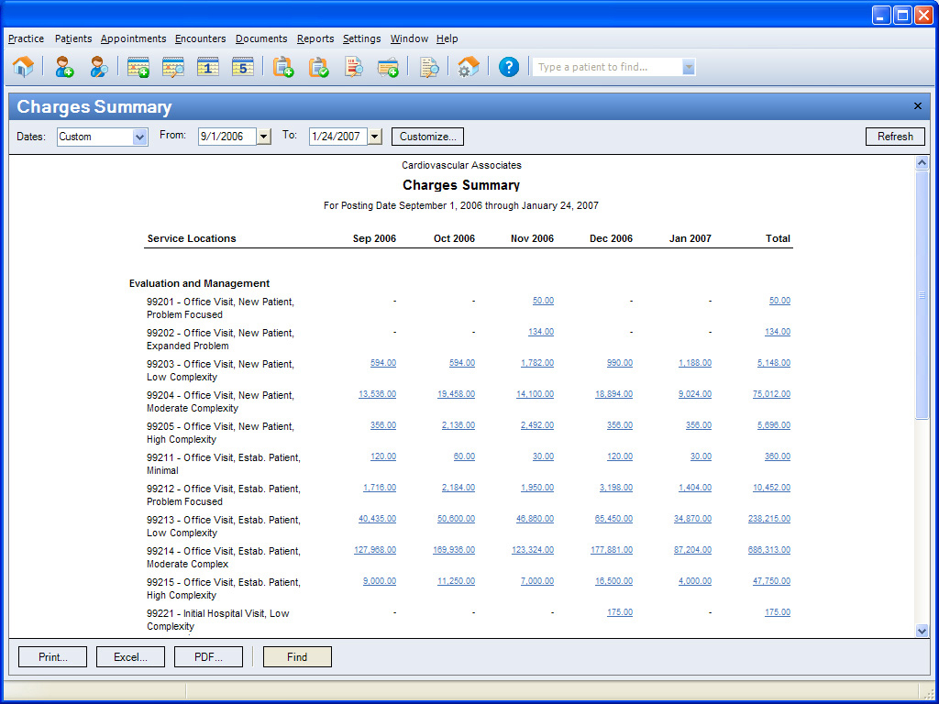Open the To date picker dropdown
The image size is (939, 704).
point(375,137)
